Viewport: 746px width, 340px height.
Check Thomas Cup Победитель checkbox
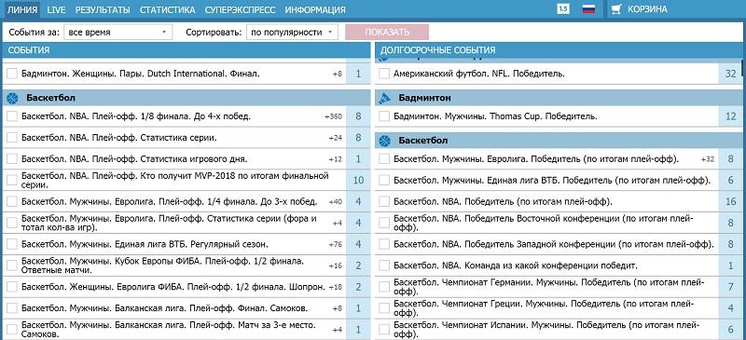coord(384,116)
